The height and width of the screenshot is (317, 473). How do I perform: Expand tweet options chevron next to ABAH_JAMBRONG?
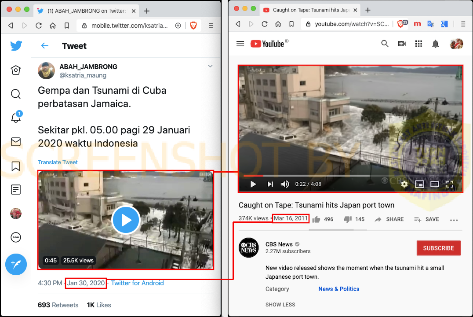(210, 66)
